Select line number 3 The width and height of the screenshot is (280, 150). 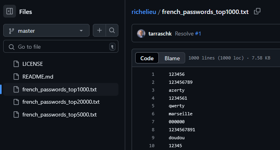tap(153, 90)
